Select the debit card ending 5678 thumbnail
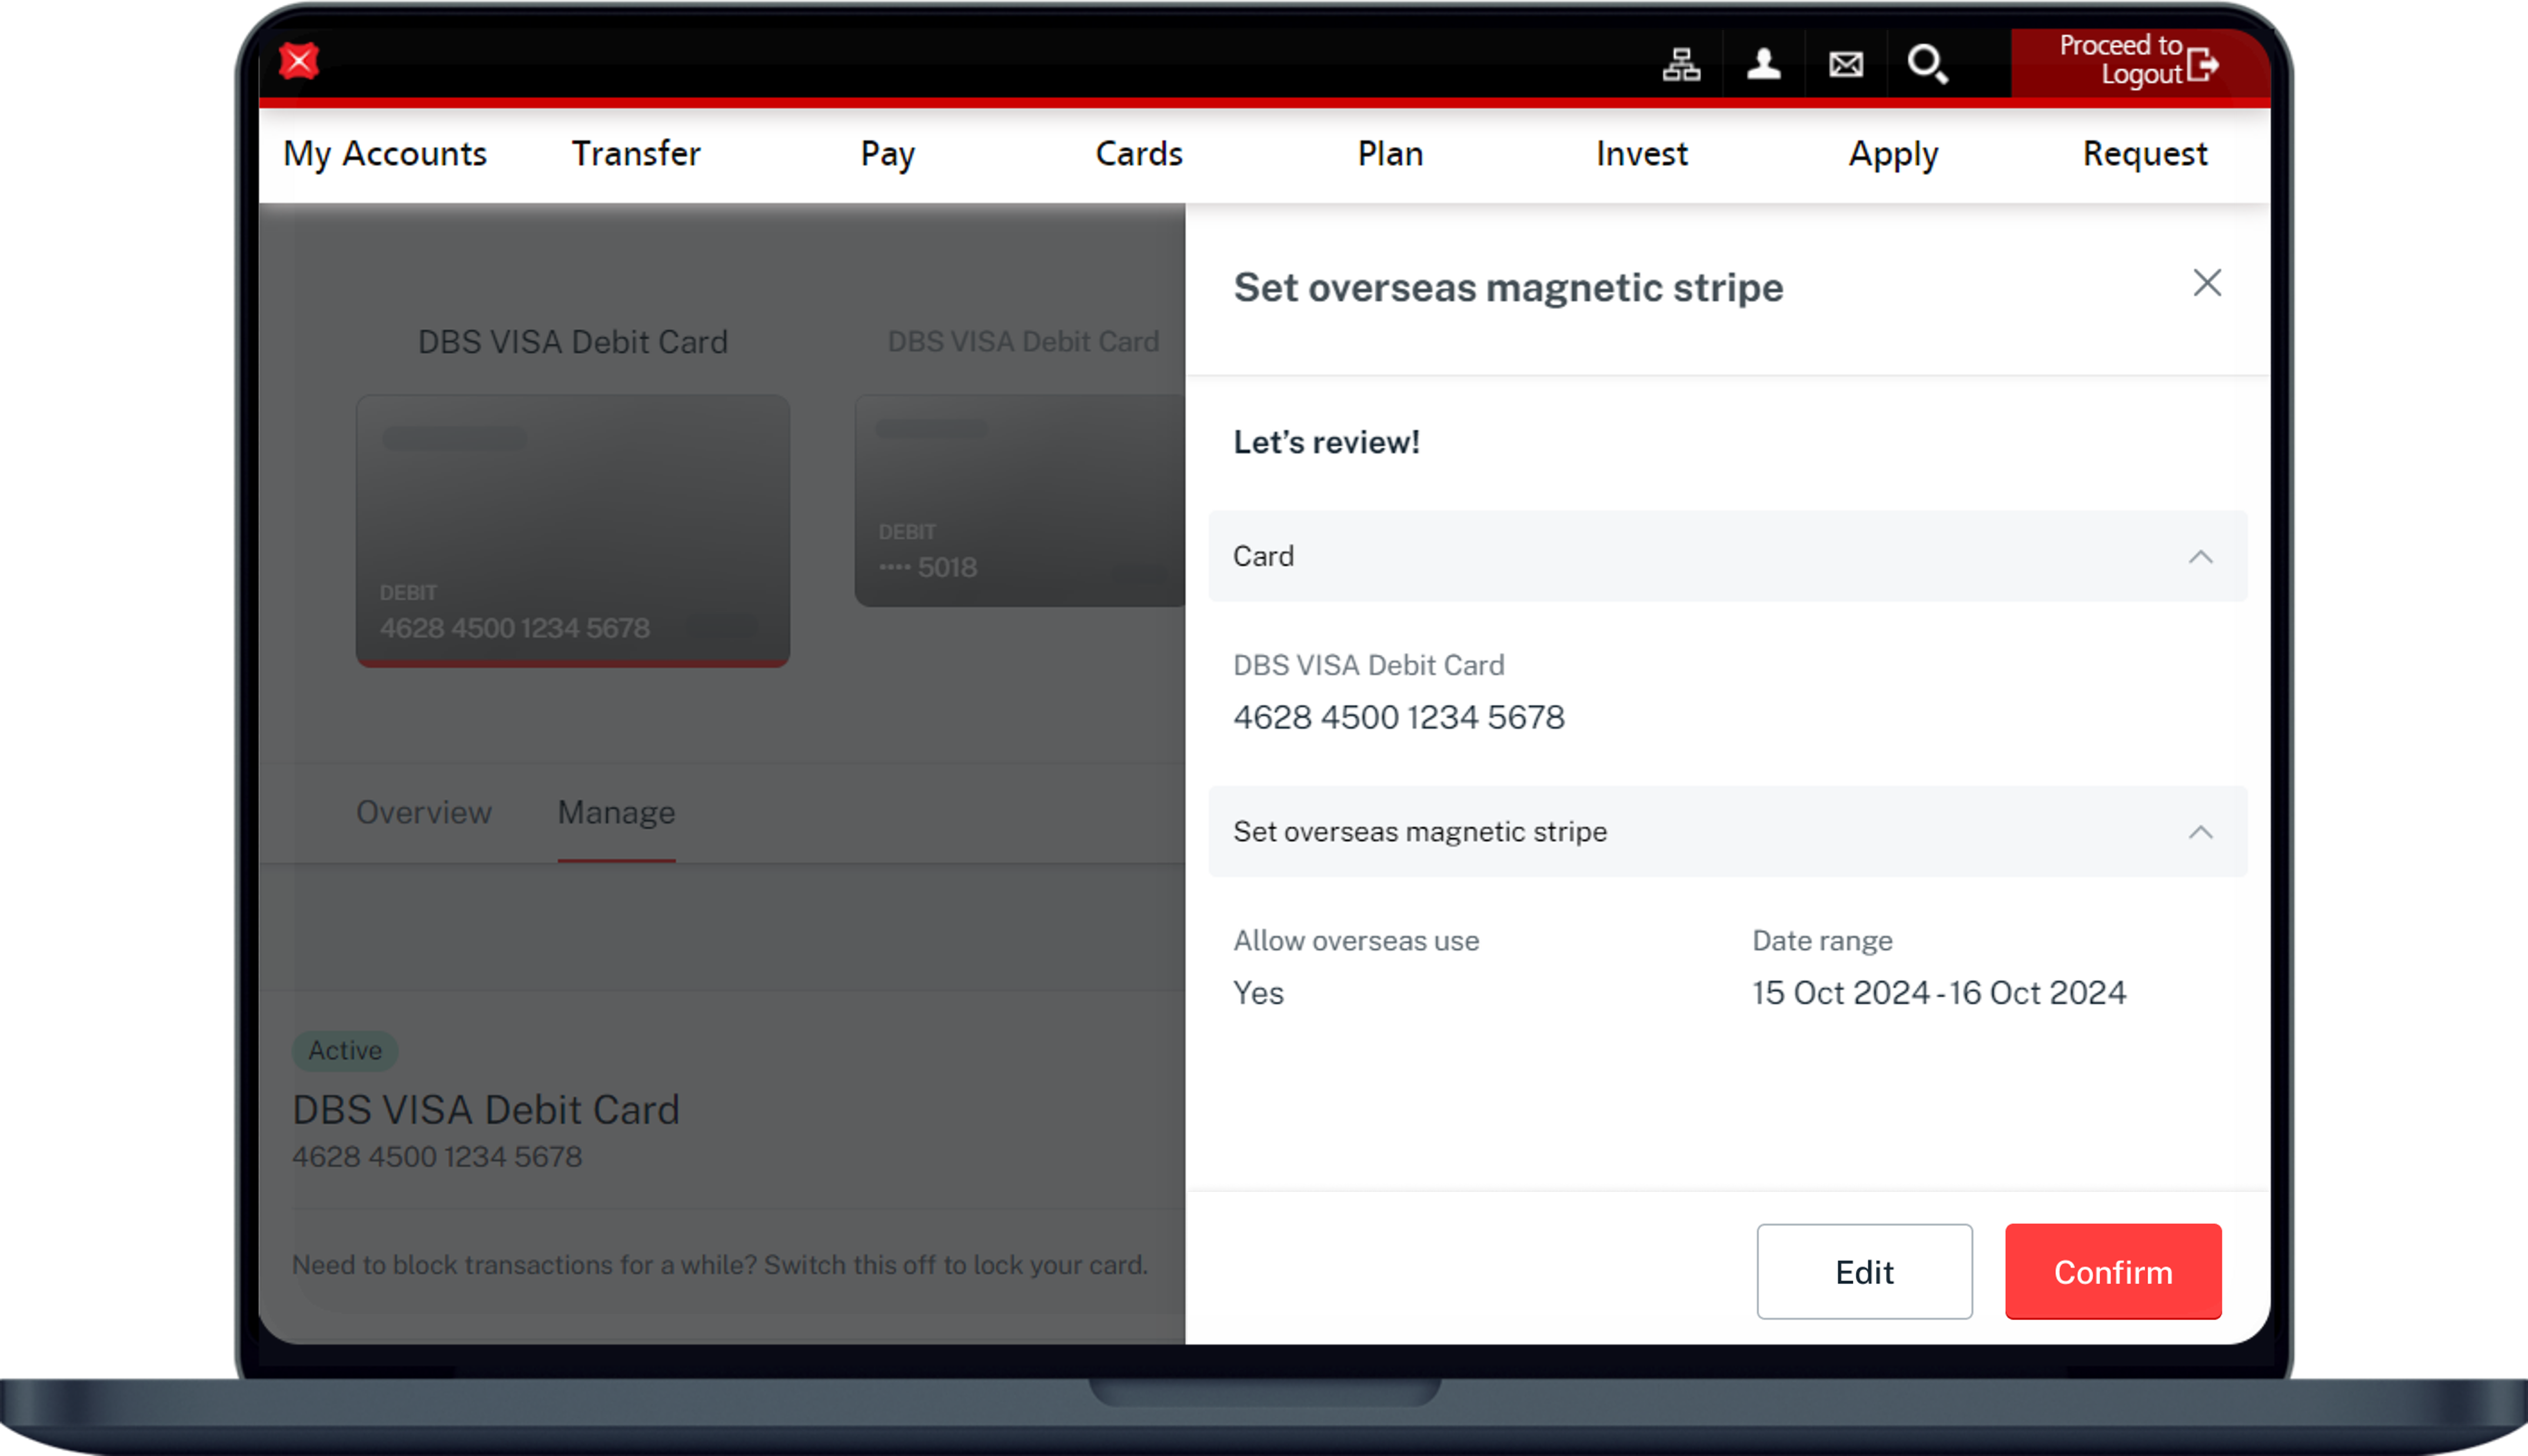2528x1456 pixels. pos(573,530)
